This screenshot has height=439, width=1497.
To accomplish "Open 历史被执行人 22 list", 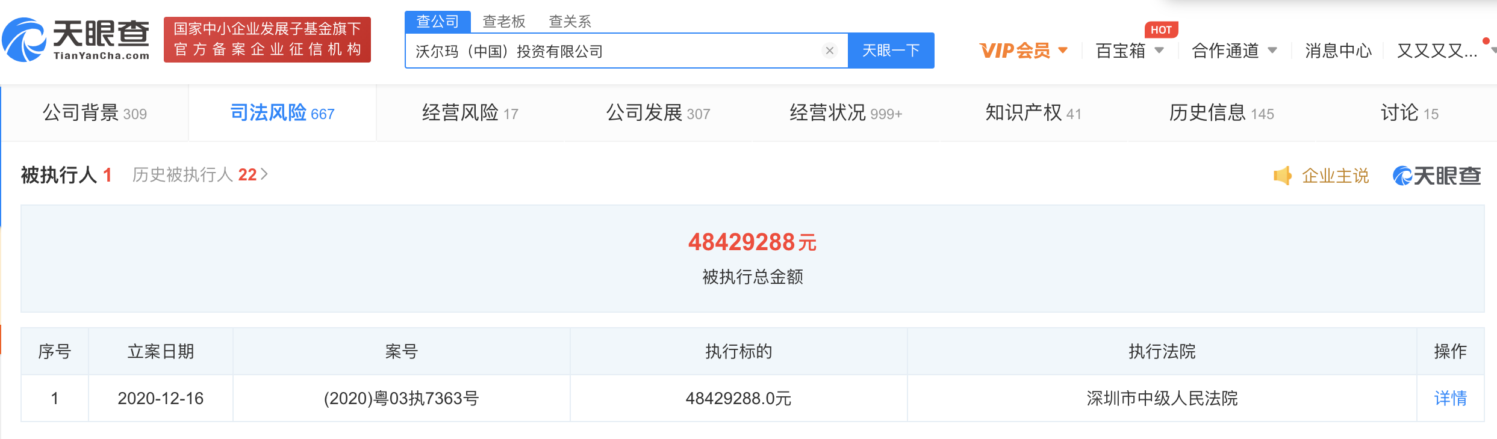I will tap(200, 175).
